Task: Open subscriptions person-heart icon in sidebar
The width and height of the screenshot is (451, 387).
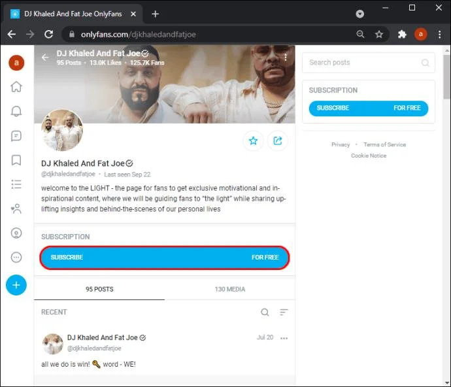Action: click(x=16, y=209)
